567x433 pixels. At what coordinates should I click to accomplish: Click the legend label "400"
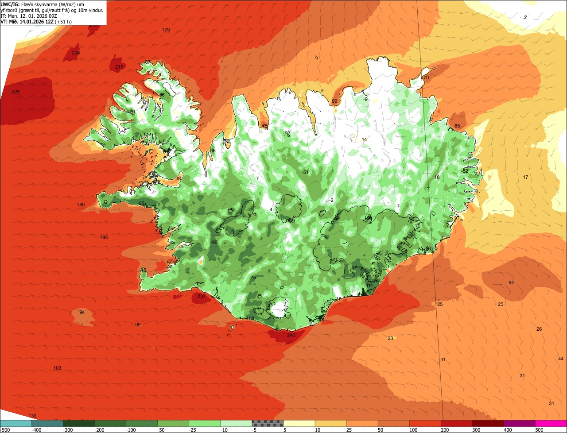pyautogui.click(x=508, y=430)
